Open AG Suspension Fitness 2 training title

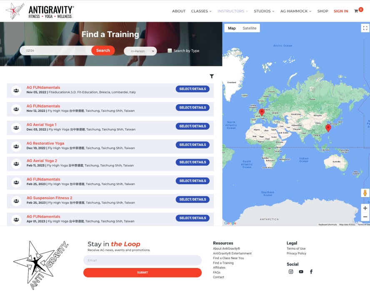[49, 198]
